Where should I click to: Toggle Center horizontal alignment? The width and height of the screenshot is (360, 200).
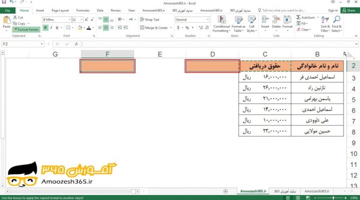coord(106,27)
